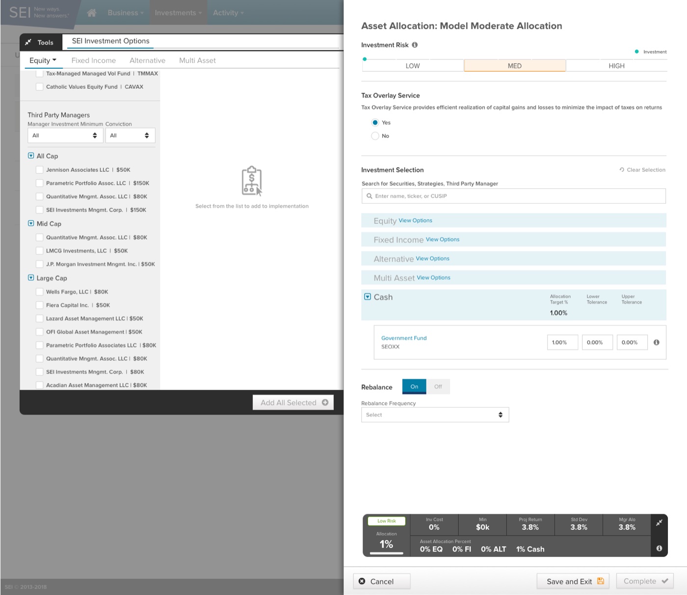Open the Rebalance Frequency dropdown
The height and width of the screenshot is (595, 687).
pos(435,415)
